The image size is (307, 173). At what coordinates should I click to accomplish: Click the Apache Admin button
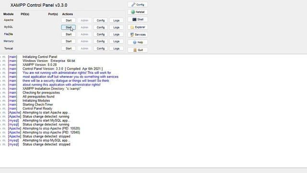click(84, 20)
